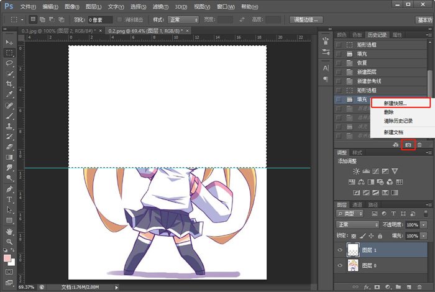Select the Move tool
Viewport: 435px width, 292px height.
9,42
